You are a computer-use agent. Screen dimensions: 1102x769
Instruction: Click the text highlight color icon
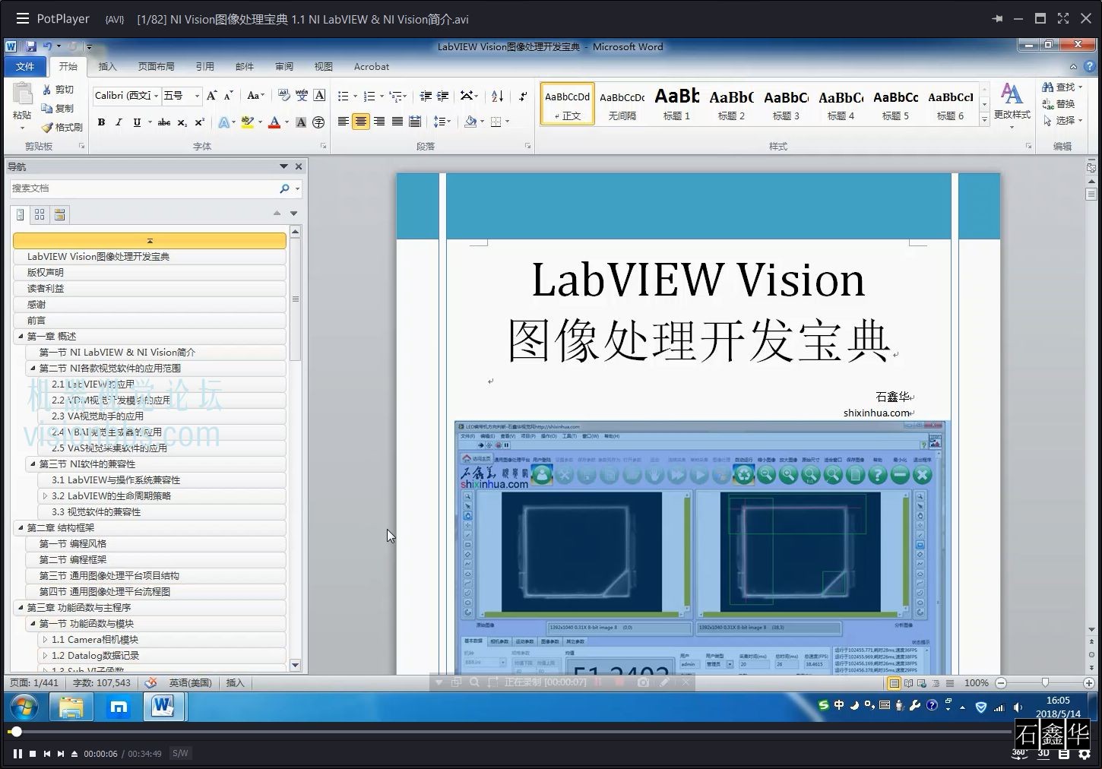246,122
